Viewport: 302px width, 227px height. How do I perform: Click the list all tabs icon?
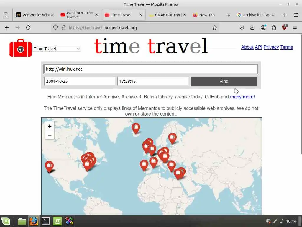point(296,15)
